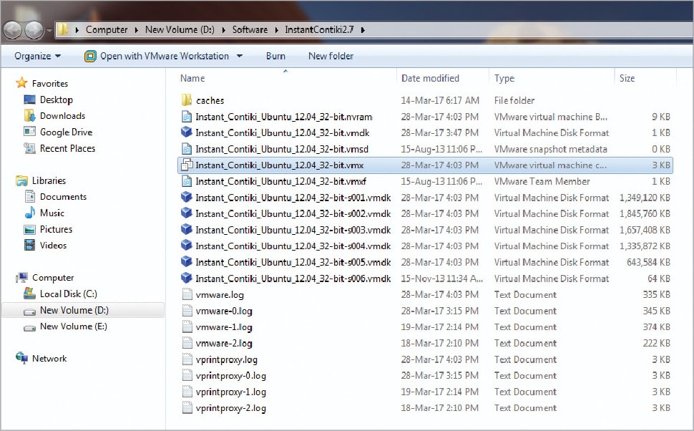Sort files by Date modified column

point(430,78)
